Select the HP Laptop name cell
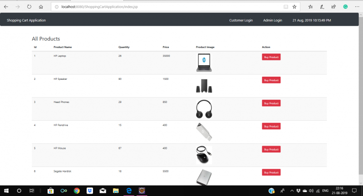The image size is (363, 196). 60,56
